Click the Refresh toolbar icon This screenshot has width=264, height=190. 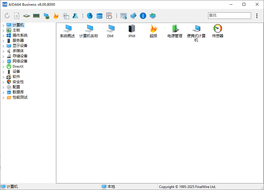click(x=7, y=16)
